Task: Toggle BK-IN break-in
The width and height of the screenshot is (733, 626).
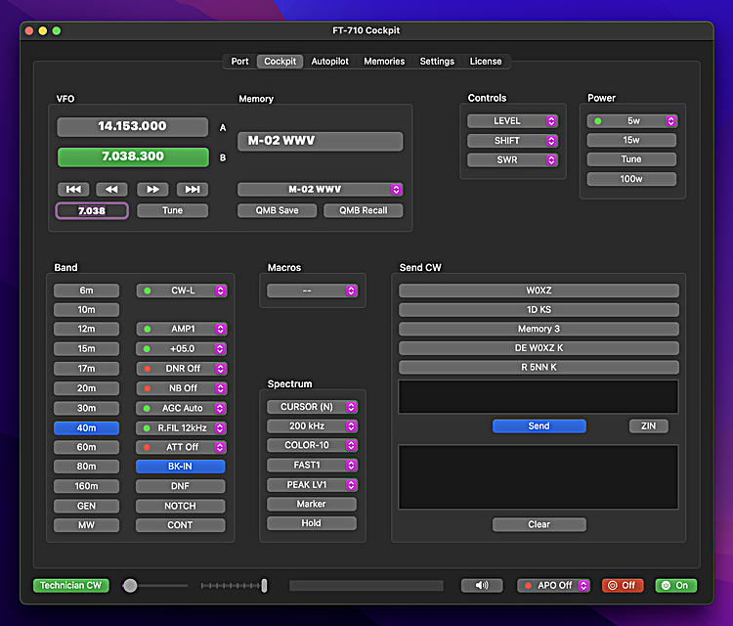Action: point(181,467)
